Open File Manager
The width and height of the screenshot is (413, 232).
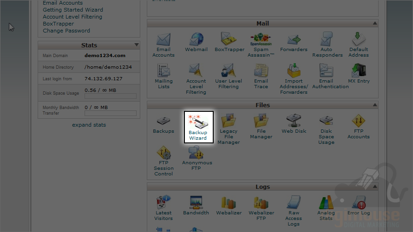261,127
